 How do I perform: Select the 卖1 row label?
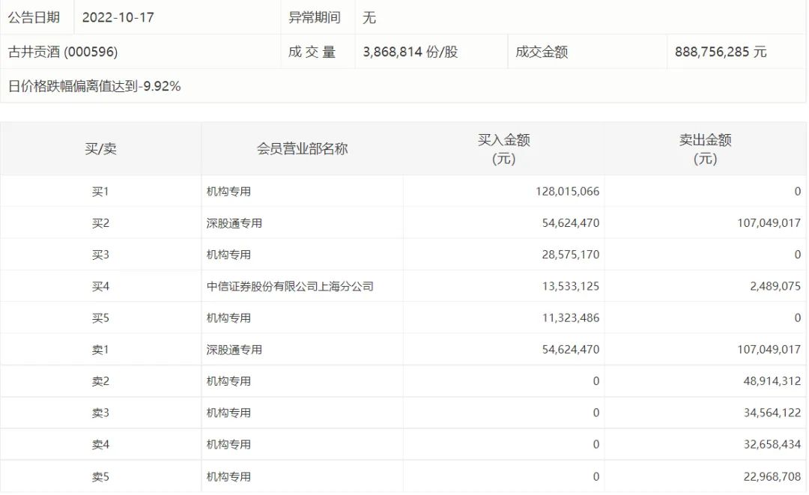(100, 350)
